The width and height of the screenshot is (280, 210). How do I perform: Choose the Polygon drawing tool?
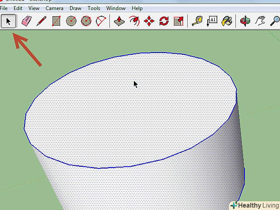(x=86, y=21)
